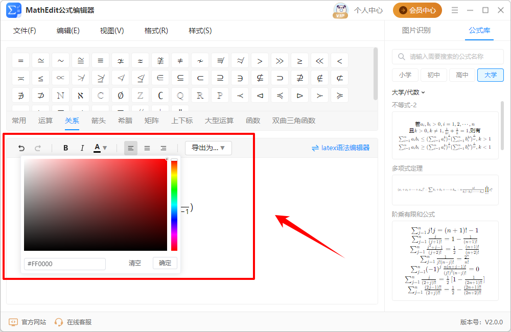
Task: Open the 官方网站 link
Action: point(28,322)
